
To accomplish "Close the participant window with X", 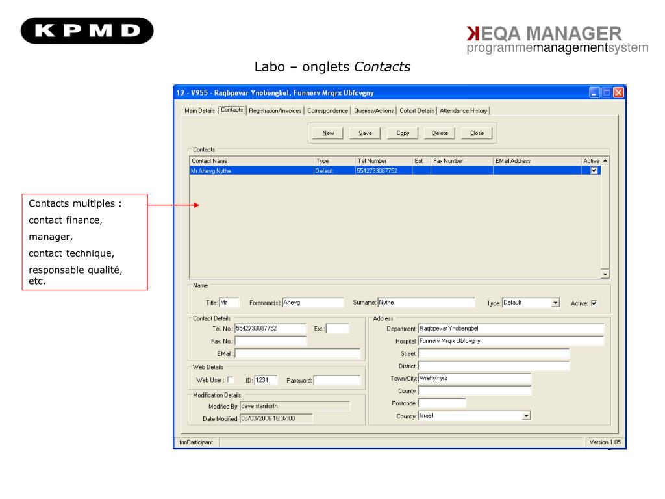I will point(618,92).
